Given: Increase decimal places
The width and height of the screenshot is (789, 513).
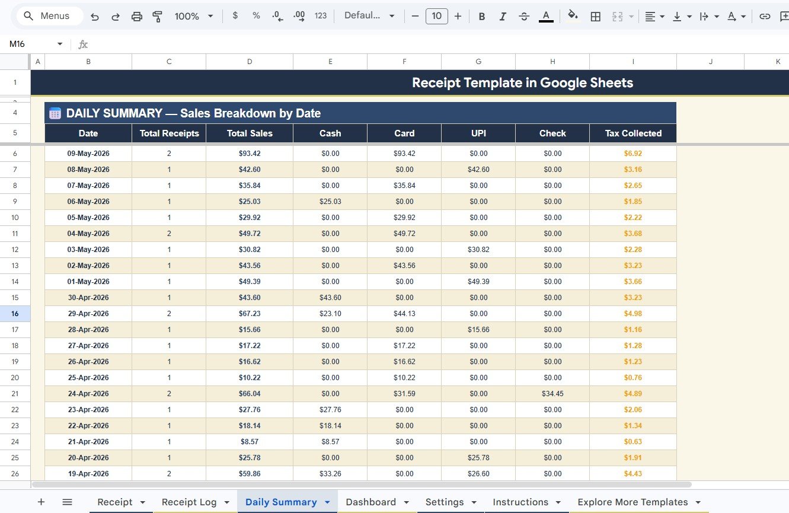Looking at the screenshot, I should 299,16.
